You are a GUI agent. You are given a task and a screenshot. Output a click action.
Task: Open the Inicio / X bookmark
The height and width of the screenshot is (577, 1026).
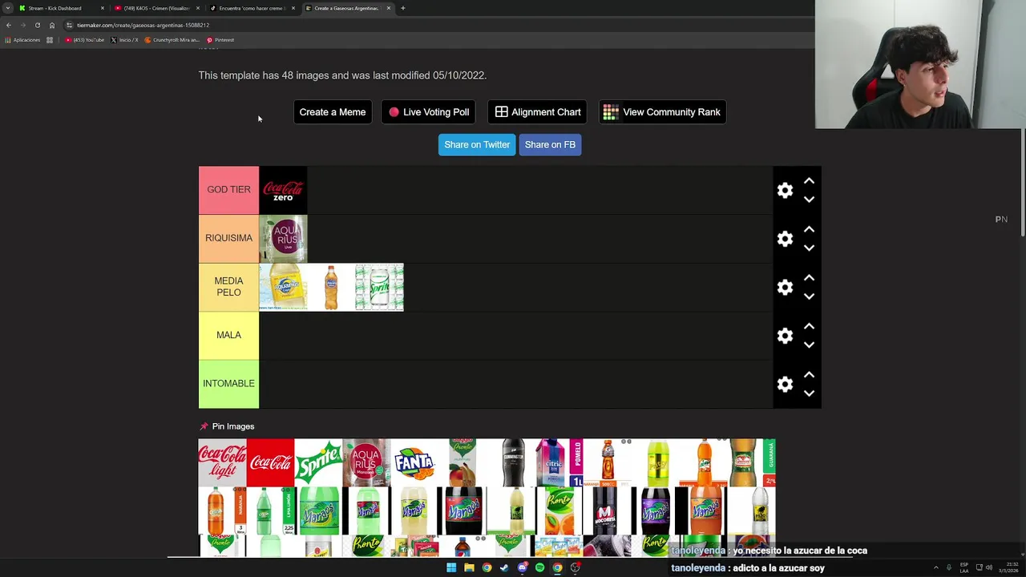pyautogui.click(x=124, y=40)
